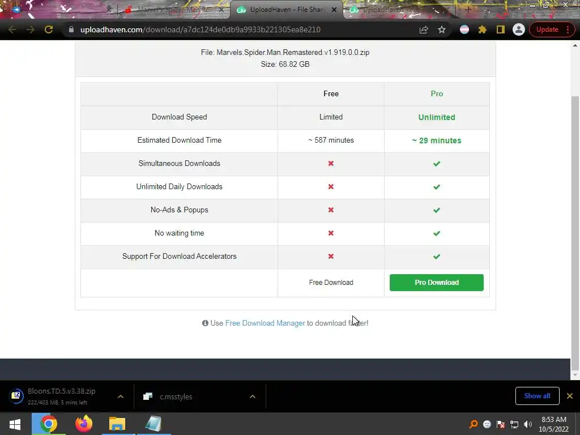Viewport: 580px width, 435px height.
Task: Click the green check for Simultaneous Downloads
Action: (x=437, y=164)
